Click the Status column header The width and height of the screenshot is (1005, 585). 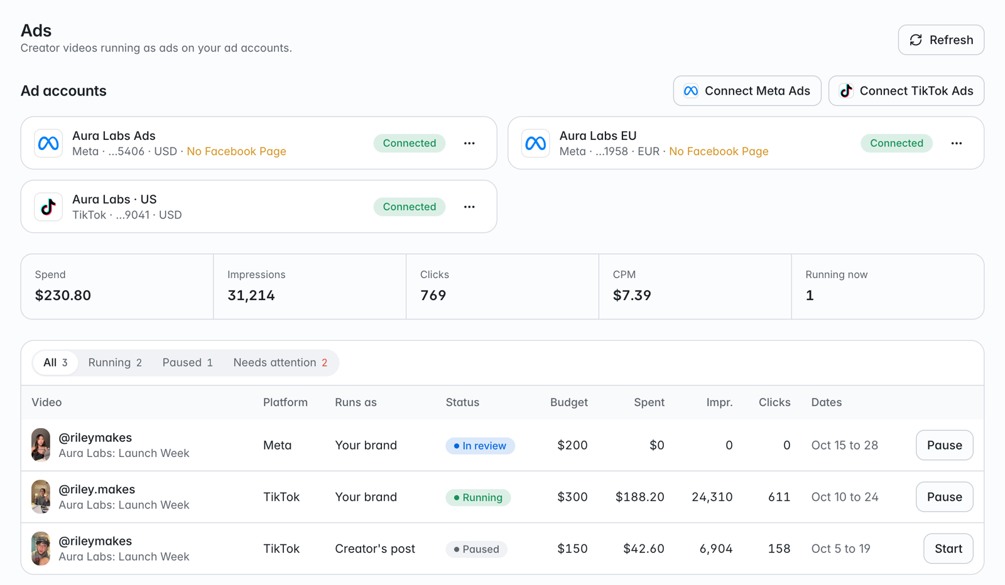coord(462,402)
